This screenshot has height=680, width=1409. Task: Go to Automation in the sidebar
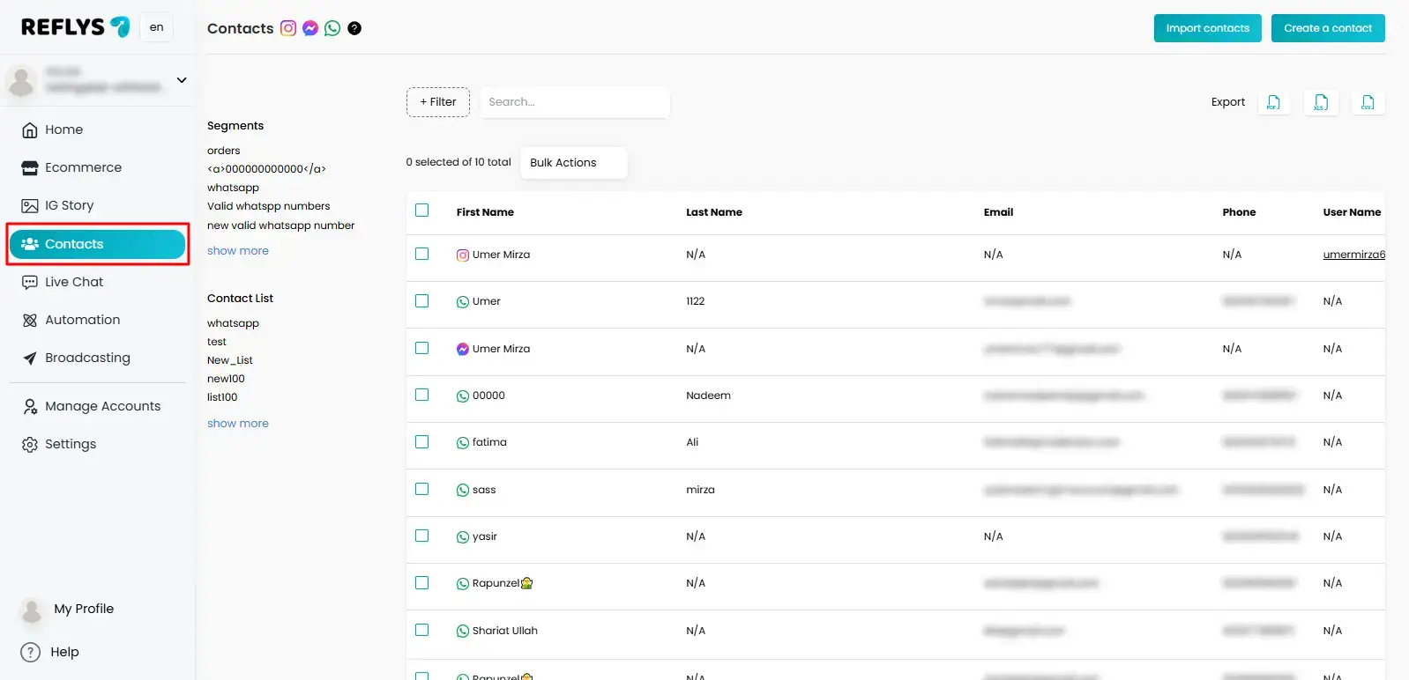point(82,320)
